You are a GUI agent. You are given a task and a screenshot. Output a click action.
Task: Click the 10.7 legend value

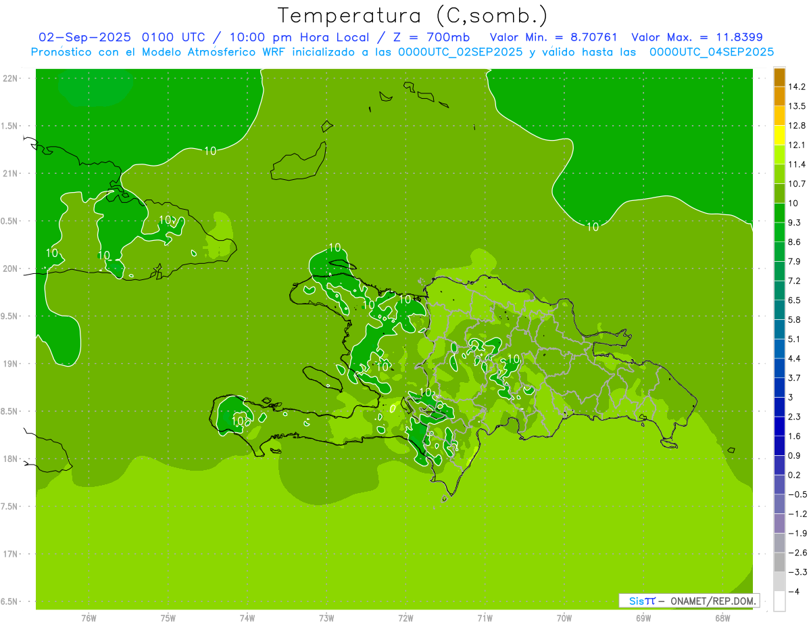tap(797, 184)
